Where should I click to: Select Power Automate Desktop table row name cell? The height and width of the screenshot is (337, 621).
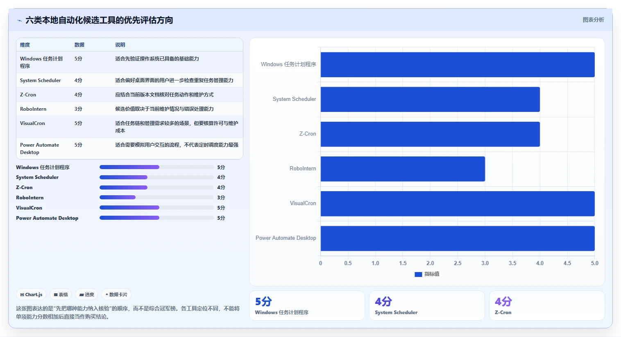click(x=39, y=149)
